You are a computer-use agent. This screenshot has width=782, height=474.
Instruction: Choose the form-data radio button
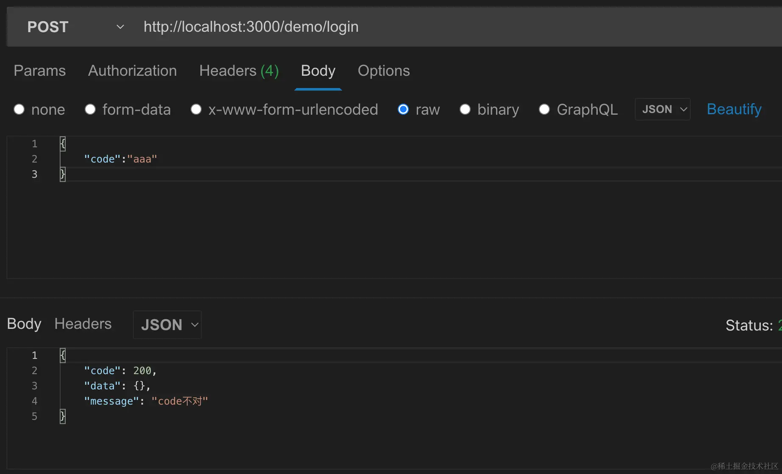90,110
